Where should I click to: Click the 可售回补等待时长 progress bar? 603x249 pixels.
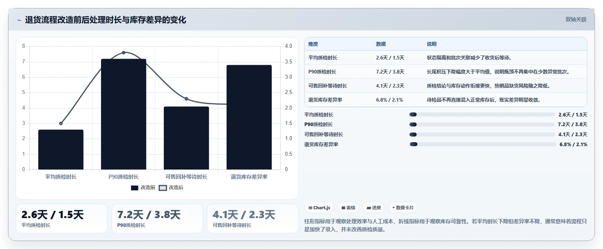tap(482, 135)
